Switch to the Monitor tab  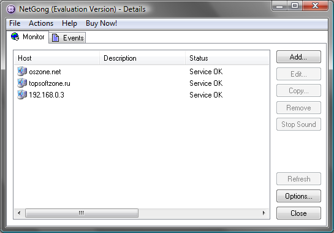(28, 37)
